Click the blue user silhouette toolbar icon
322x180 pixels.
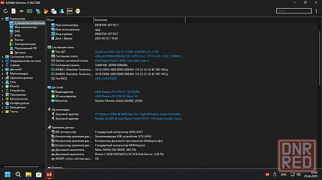point(62,11)
